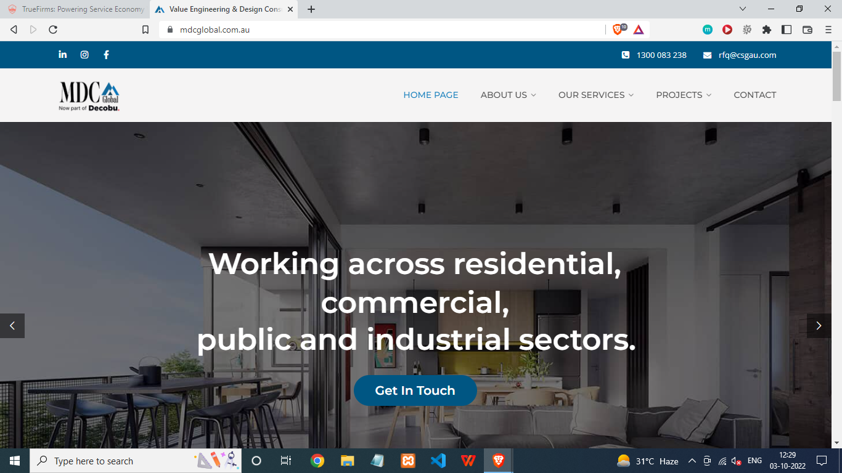This screenshot has width=842, height=473.
Task: Open the notepad app taskbar icon
Action: tap(377, 461)
